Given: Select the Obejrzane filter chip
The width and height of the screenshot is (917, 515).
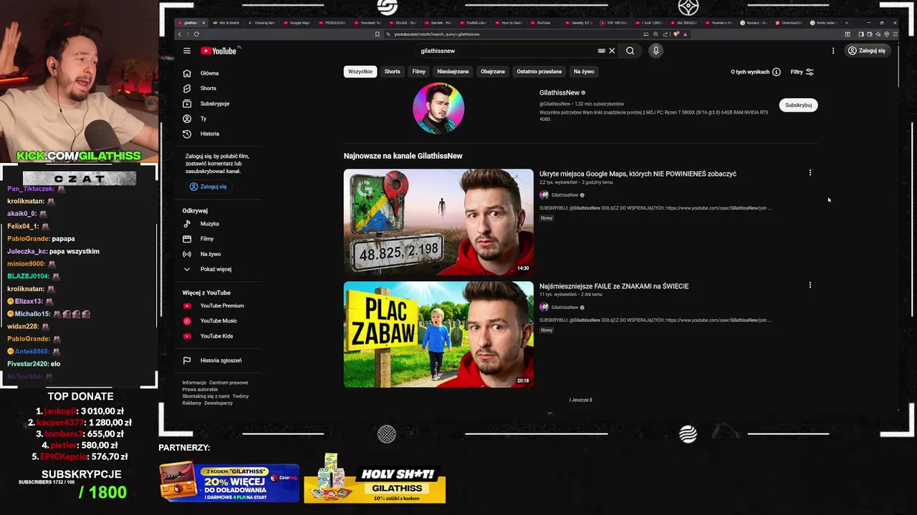Looking at the screenshot, I should click(493, 72).
